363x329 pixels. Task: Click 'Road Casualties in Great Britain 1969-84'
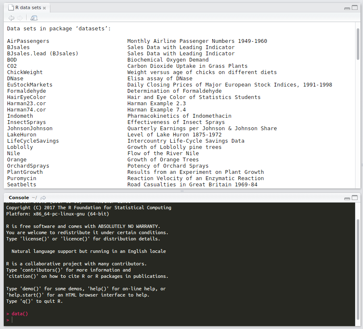click(192, 185)
